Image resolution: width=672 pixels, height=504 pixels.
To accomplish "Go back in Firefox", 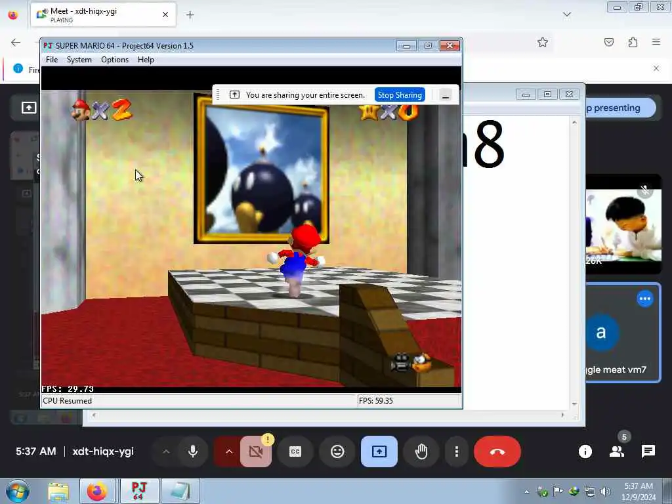I will coord(16,42).
